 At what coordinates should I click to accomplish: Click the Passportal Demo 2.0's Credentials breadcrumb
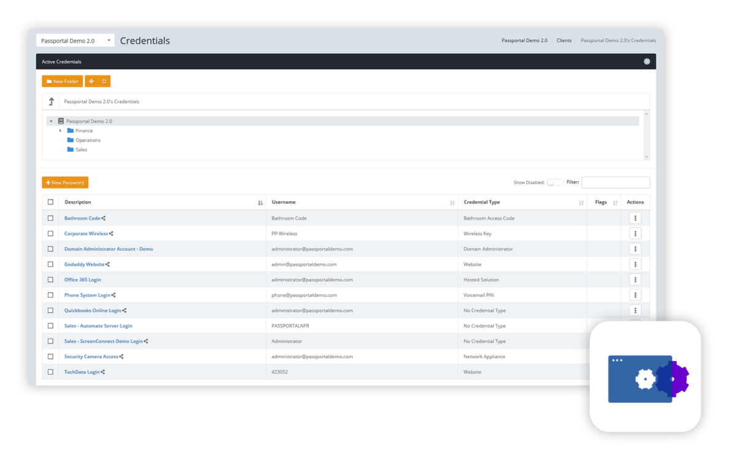pyautogui.click(x=619, y=40)
